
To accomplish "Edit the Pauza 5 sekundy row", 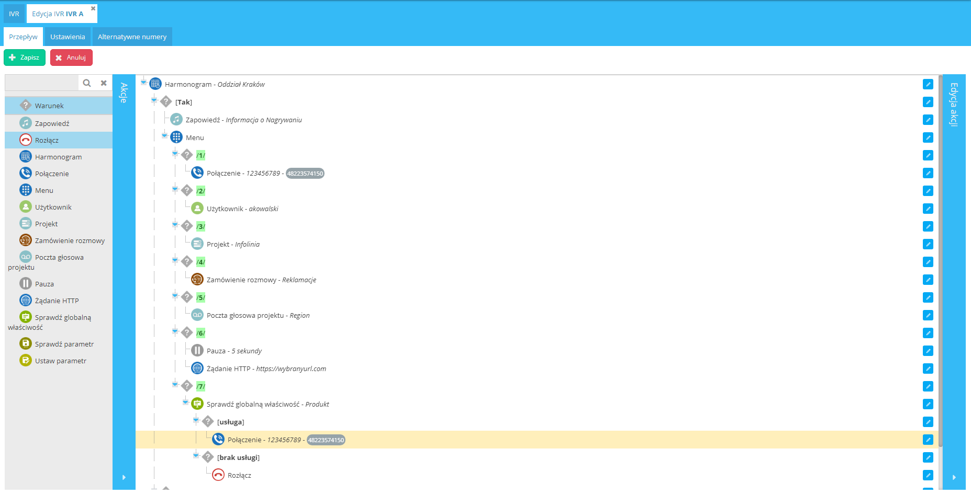I will [928, 351].
